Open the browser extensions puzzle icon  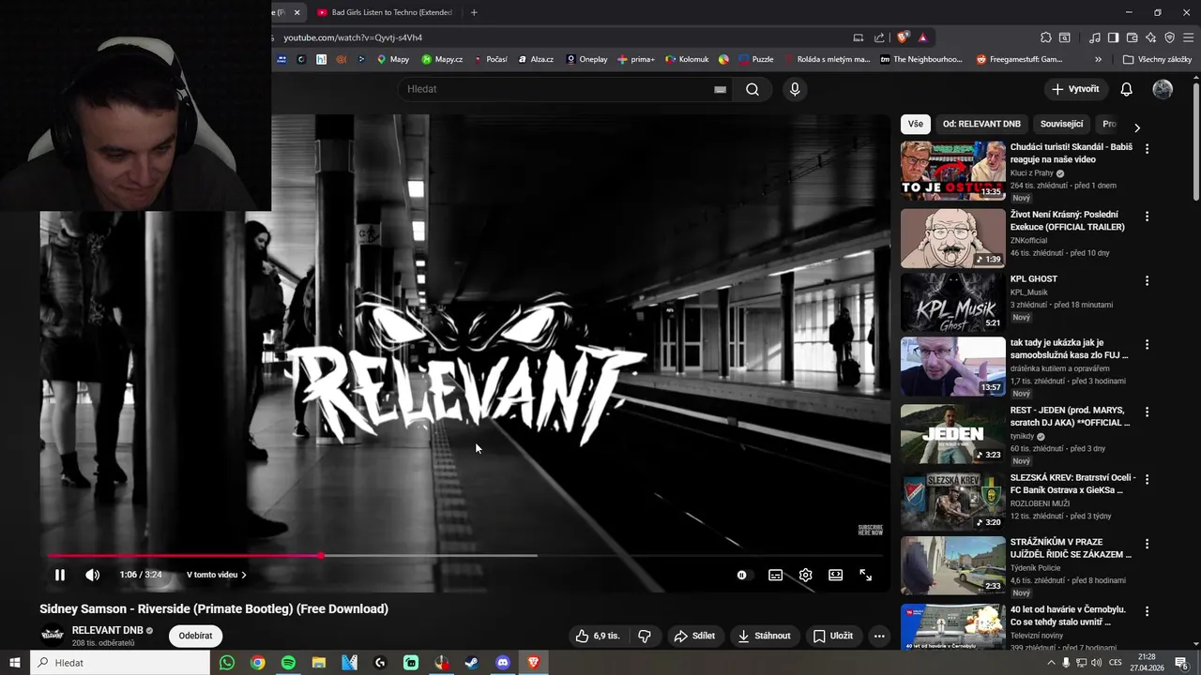[x=1046, y=37]
